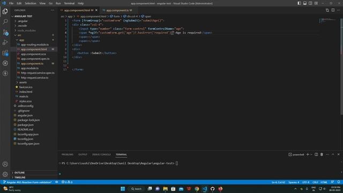Open package.json file

click(x=25, y=125)
